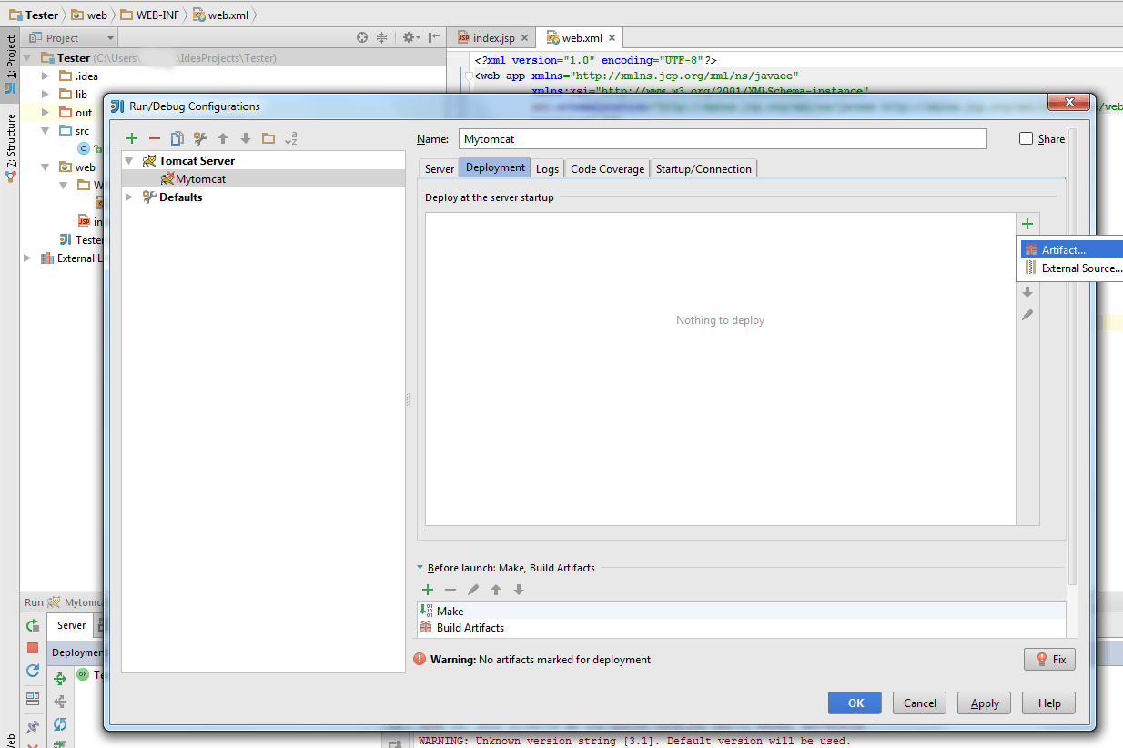Create new configuration folder

tap(268, 138)
